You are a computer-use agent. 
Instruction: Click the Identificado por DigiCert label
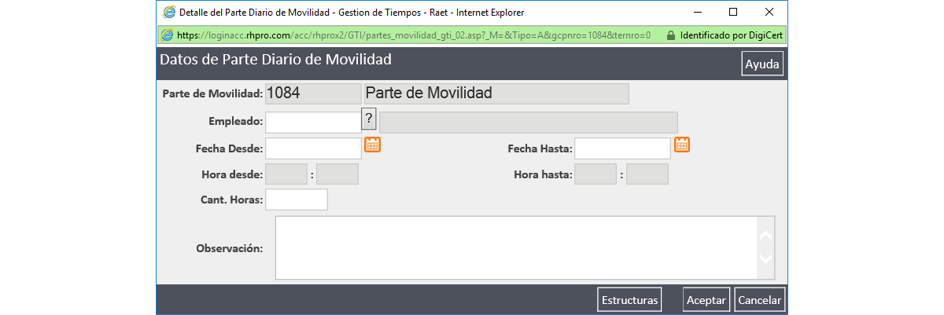click(x=731, y=35)
